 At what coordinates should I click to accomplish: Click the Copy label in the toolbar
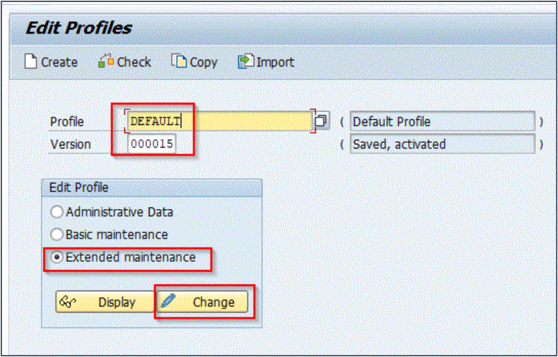click(x=204, y=62)
